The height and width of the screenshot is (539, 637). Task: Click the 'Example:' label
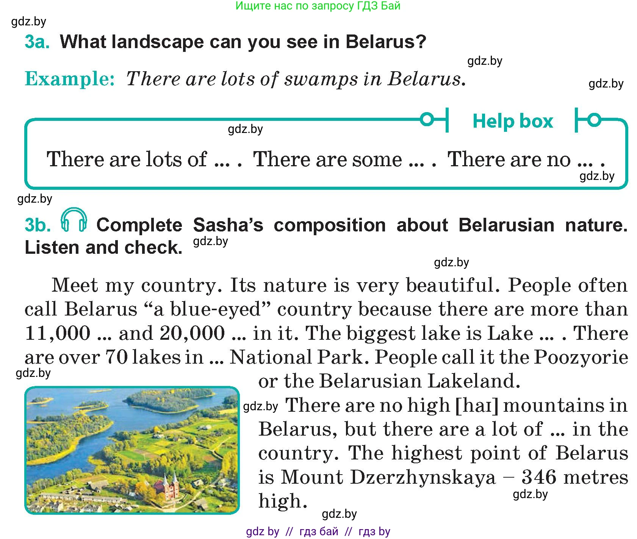pos(70,79)
